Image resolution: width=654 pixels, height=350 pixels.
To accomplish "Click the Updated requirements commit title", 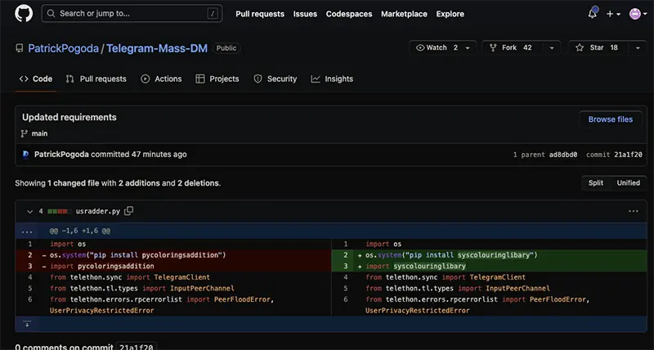I will pyautogui.click(x=69, y=118).
